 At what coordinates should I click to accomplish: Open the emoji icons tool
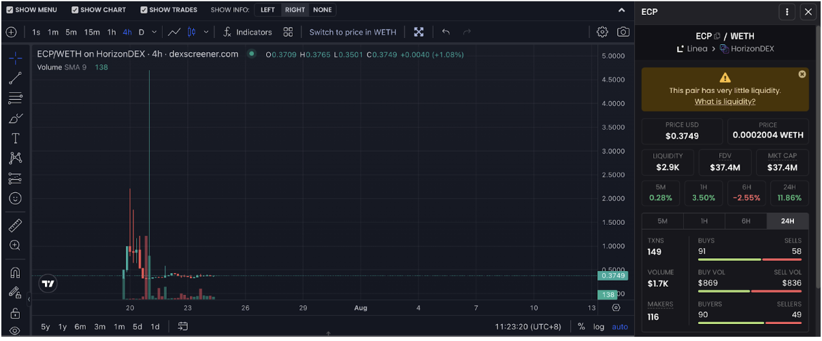click(x=15, y=198)
